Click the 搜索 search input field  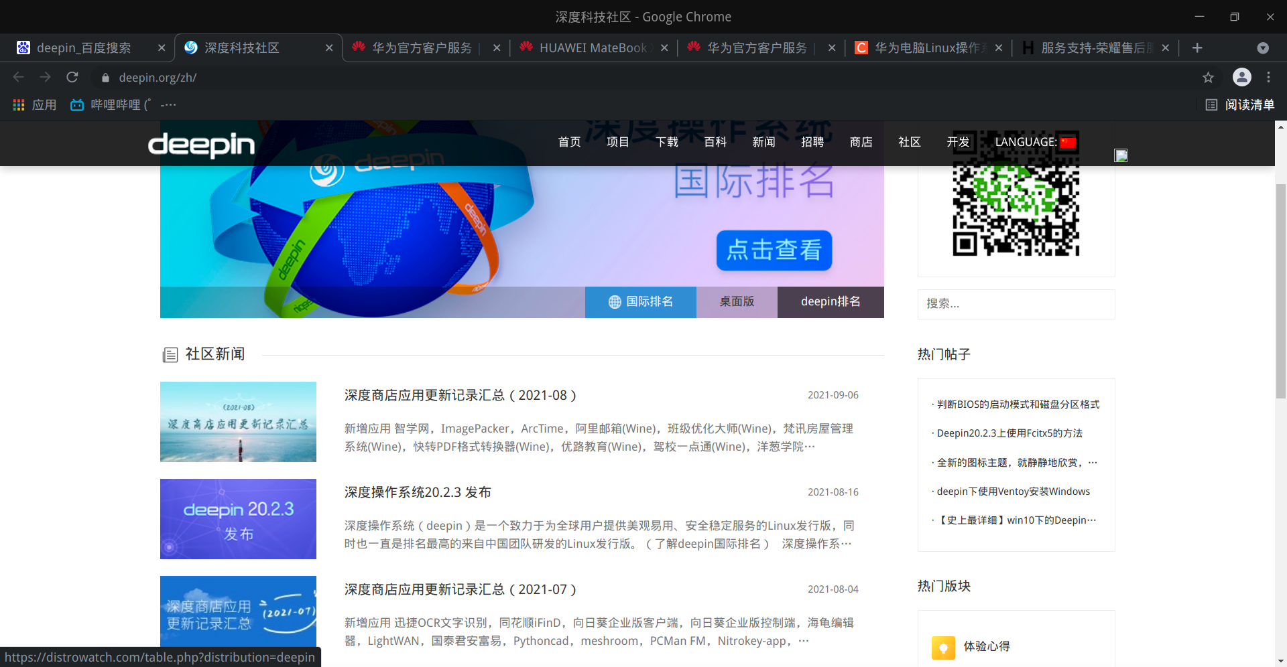(x=1016, y=304)
